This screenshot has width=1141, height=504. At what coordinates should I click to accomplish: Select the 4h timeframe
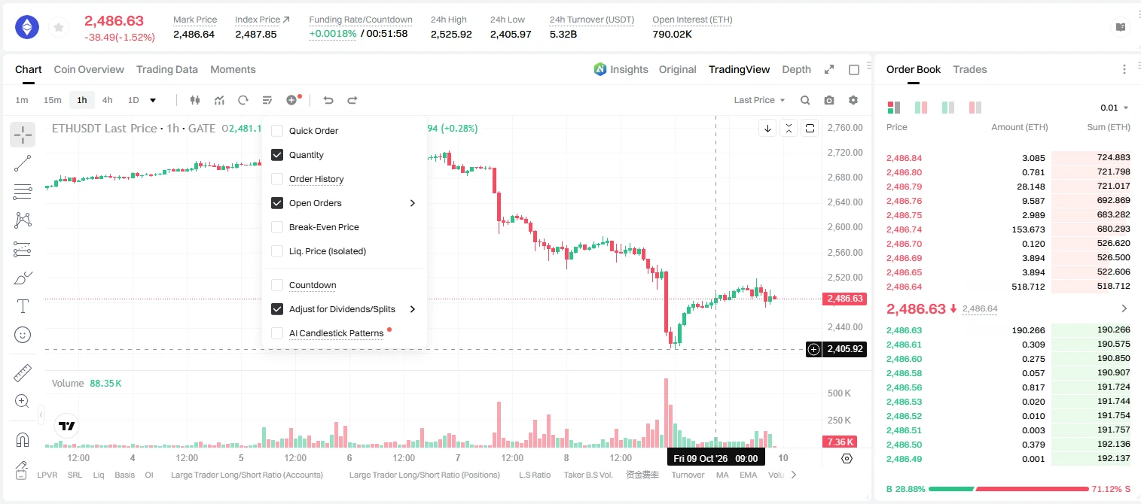[x=108, y=100]
